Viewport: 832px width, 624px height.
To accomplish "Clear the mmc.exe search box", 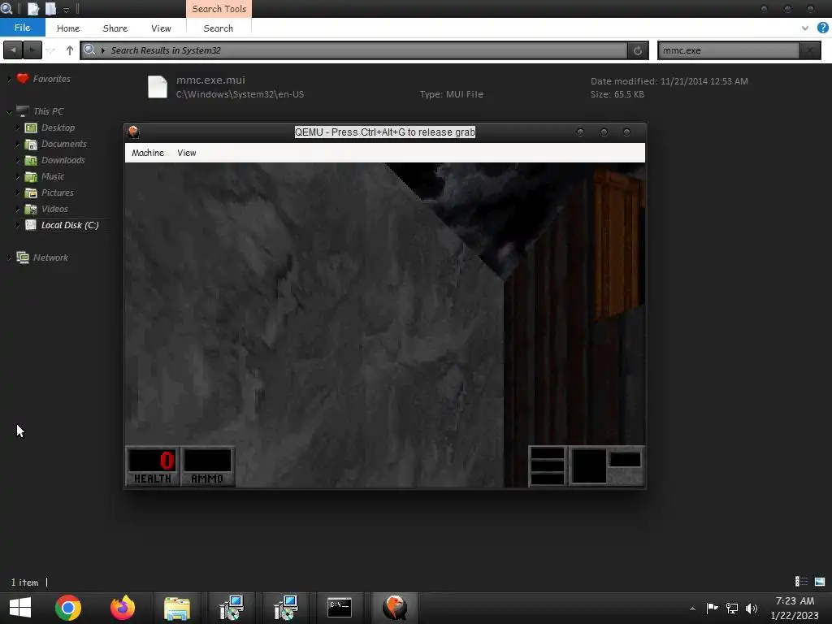I will [x=810, y=50].
